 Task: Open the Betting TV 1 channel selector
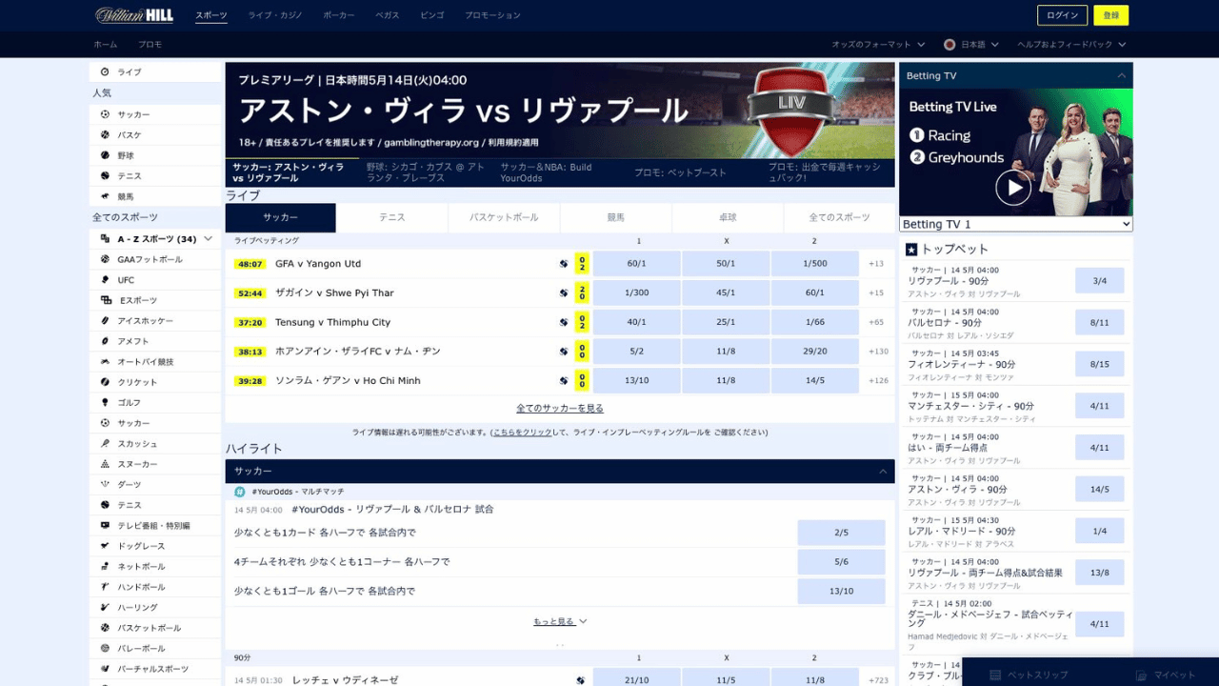(1016, 224)
